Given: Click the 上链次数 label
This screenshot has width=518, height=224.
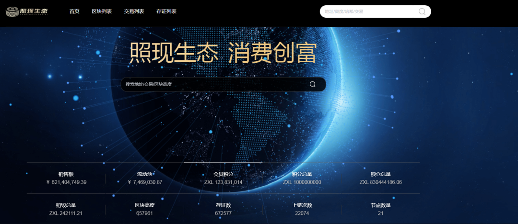Looking at the screenshot, I should [302, 205].
